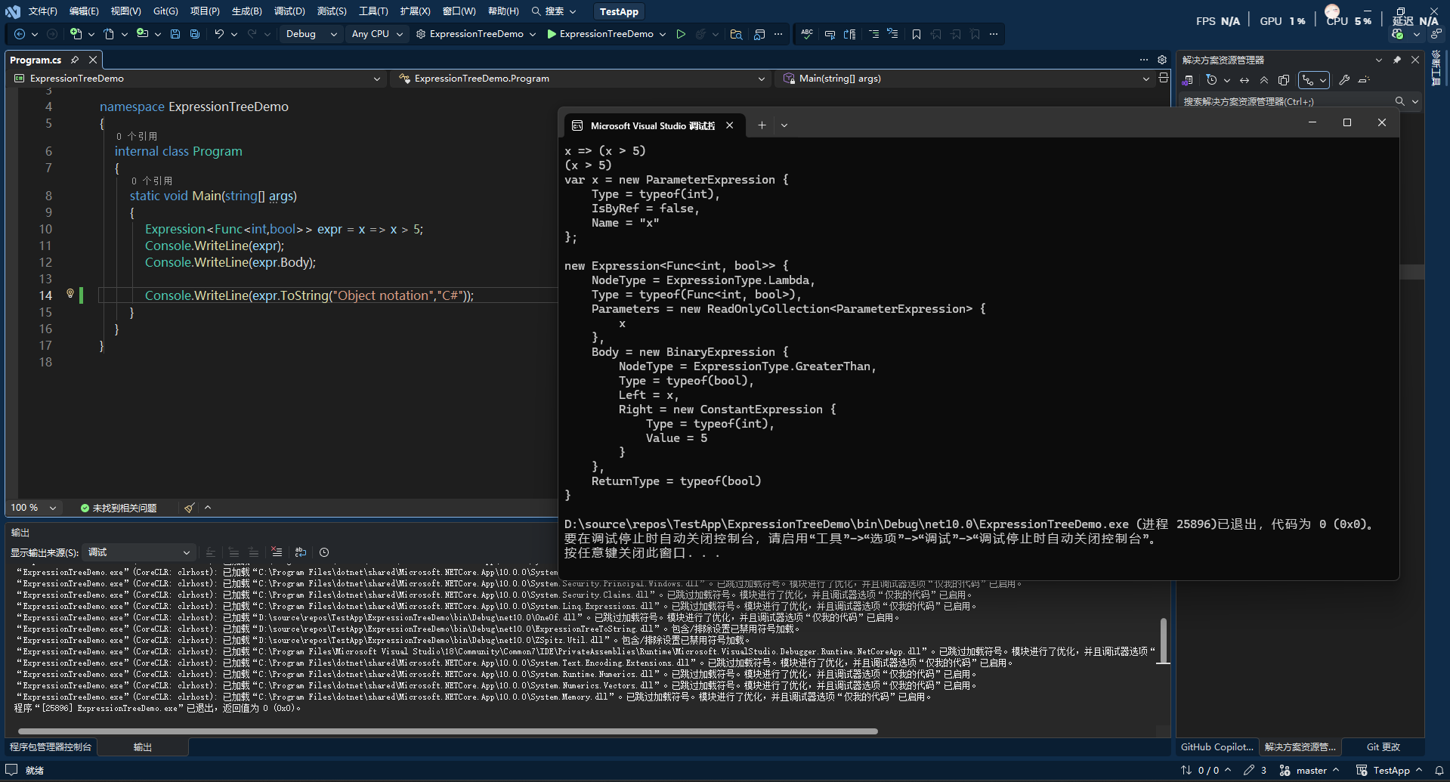1450x782 pixels.
Task: Open the Debug configuration dropdown
Action: pyautogui.click(x=311, y=34)
